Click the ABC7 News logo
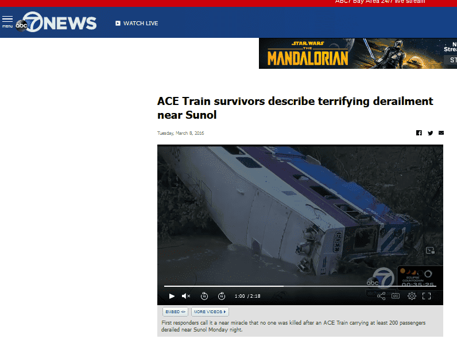The width and height of the screenshot is (457, 339). (56, 22)
